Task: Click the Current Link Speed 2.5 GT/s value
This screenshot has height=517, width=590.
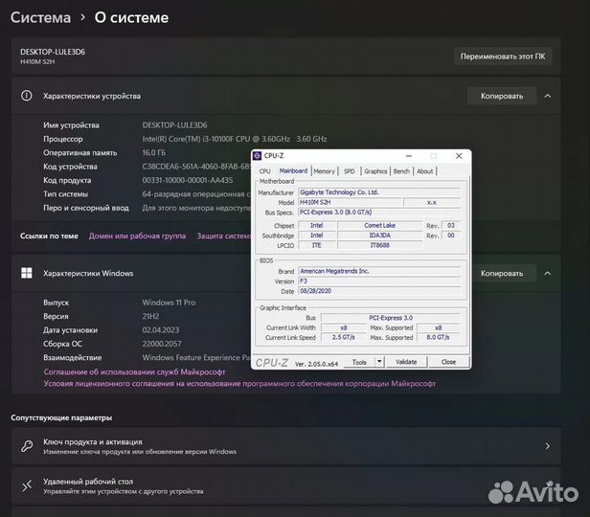Action: [x=344, y=337]
